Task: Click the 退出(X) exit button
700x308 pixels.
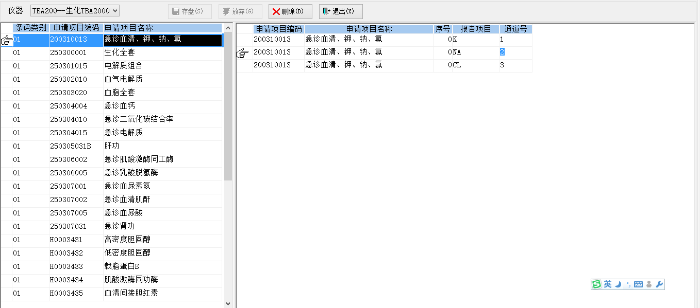Action: click(x=341, y=11)
